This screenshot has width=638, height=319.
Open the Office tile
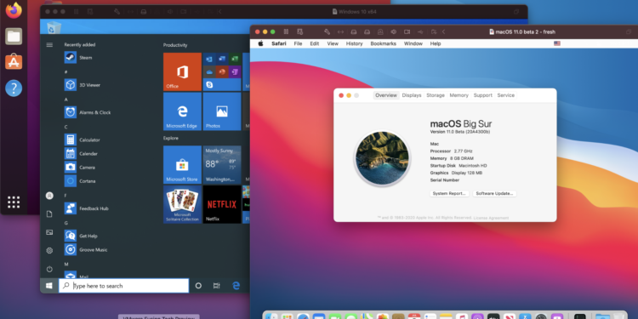(182, 71)
